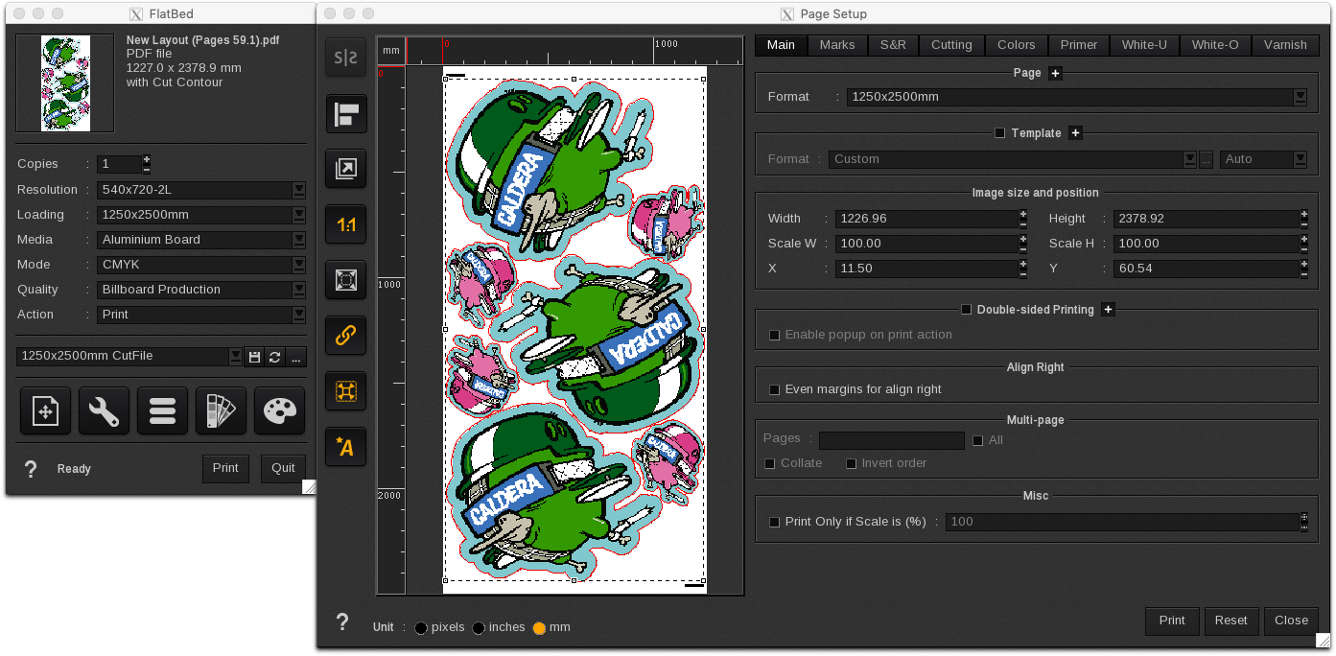This screenshot has height=656, width=1336.
Task: Toggle the Collate checkbox
Action: [769, 462]
